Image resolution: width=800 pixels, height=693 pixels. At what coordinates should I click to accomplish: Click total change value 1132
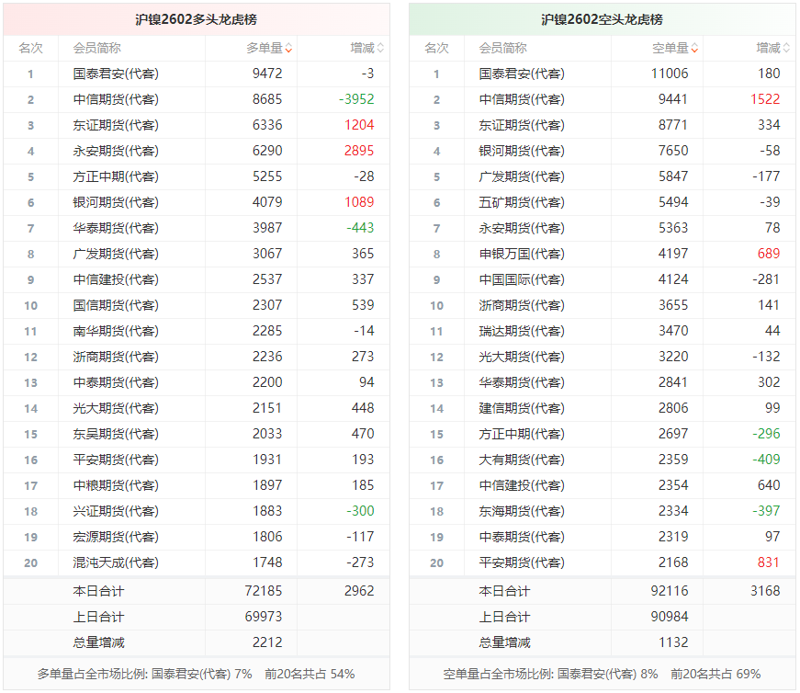[x=673, y=642]
